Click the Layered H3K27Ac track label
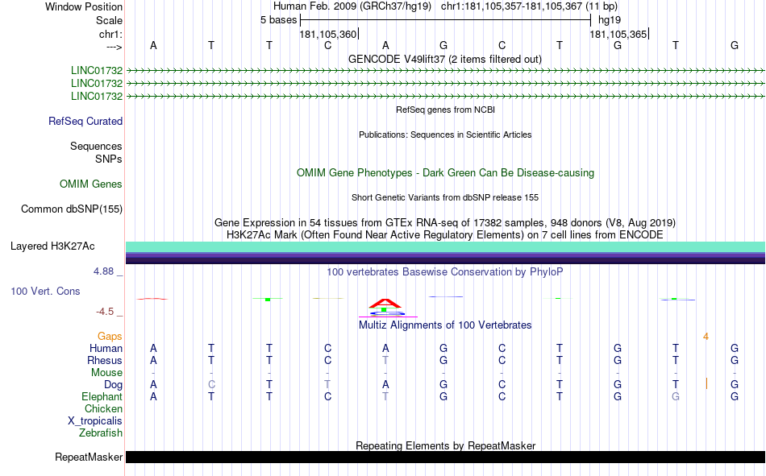 click(x=52, y=246)
